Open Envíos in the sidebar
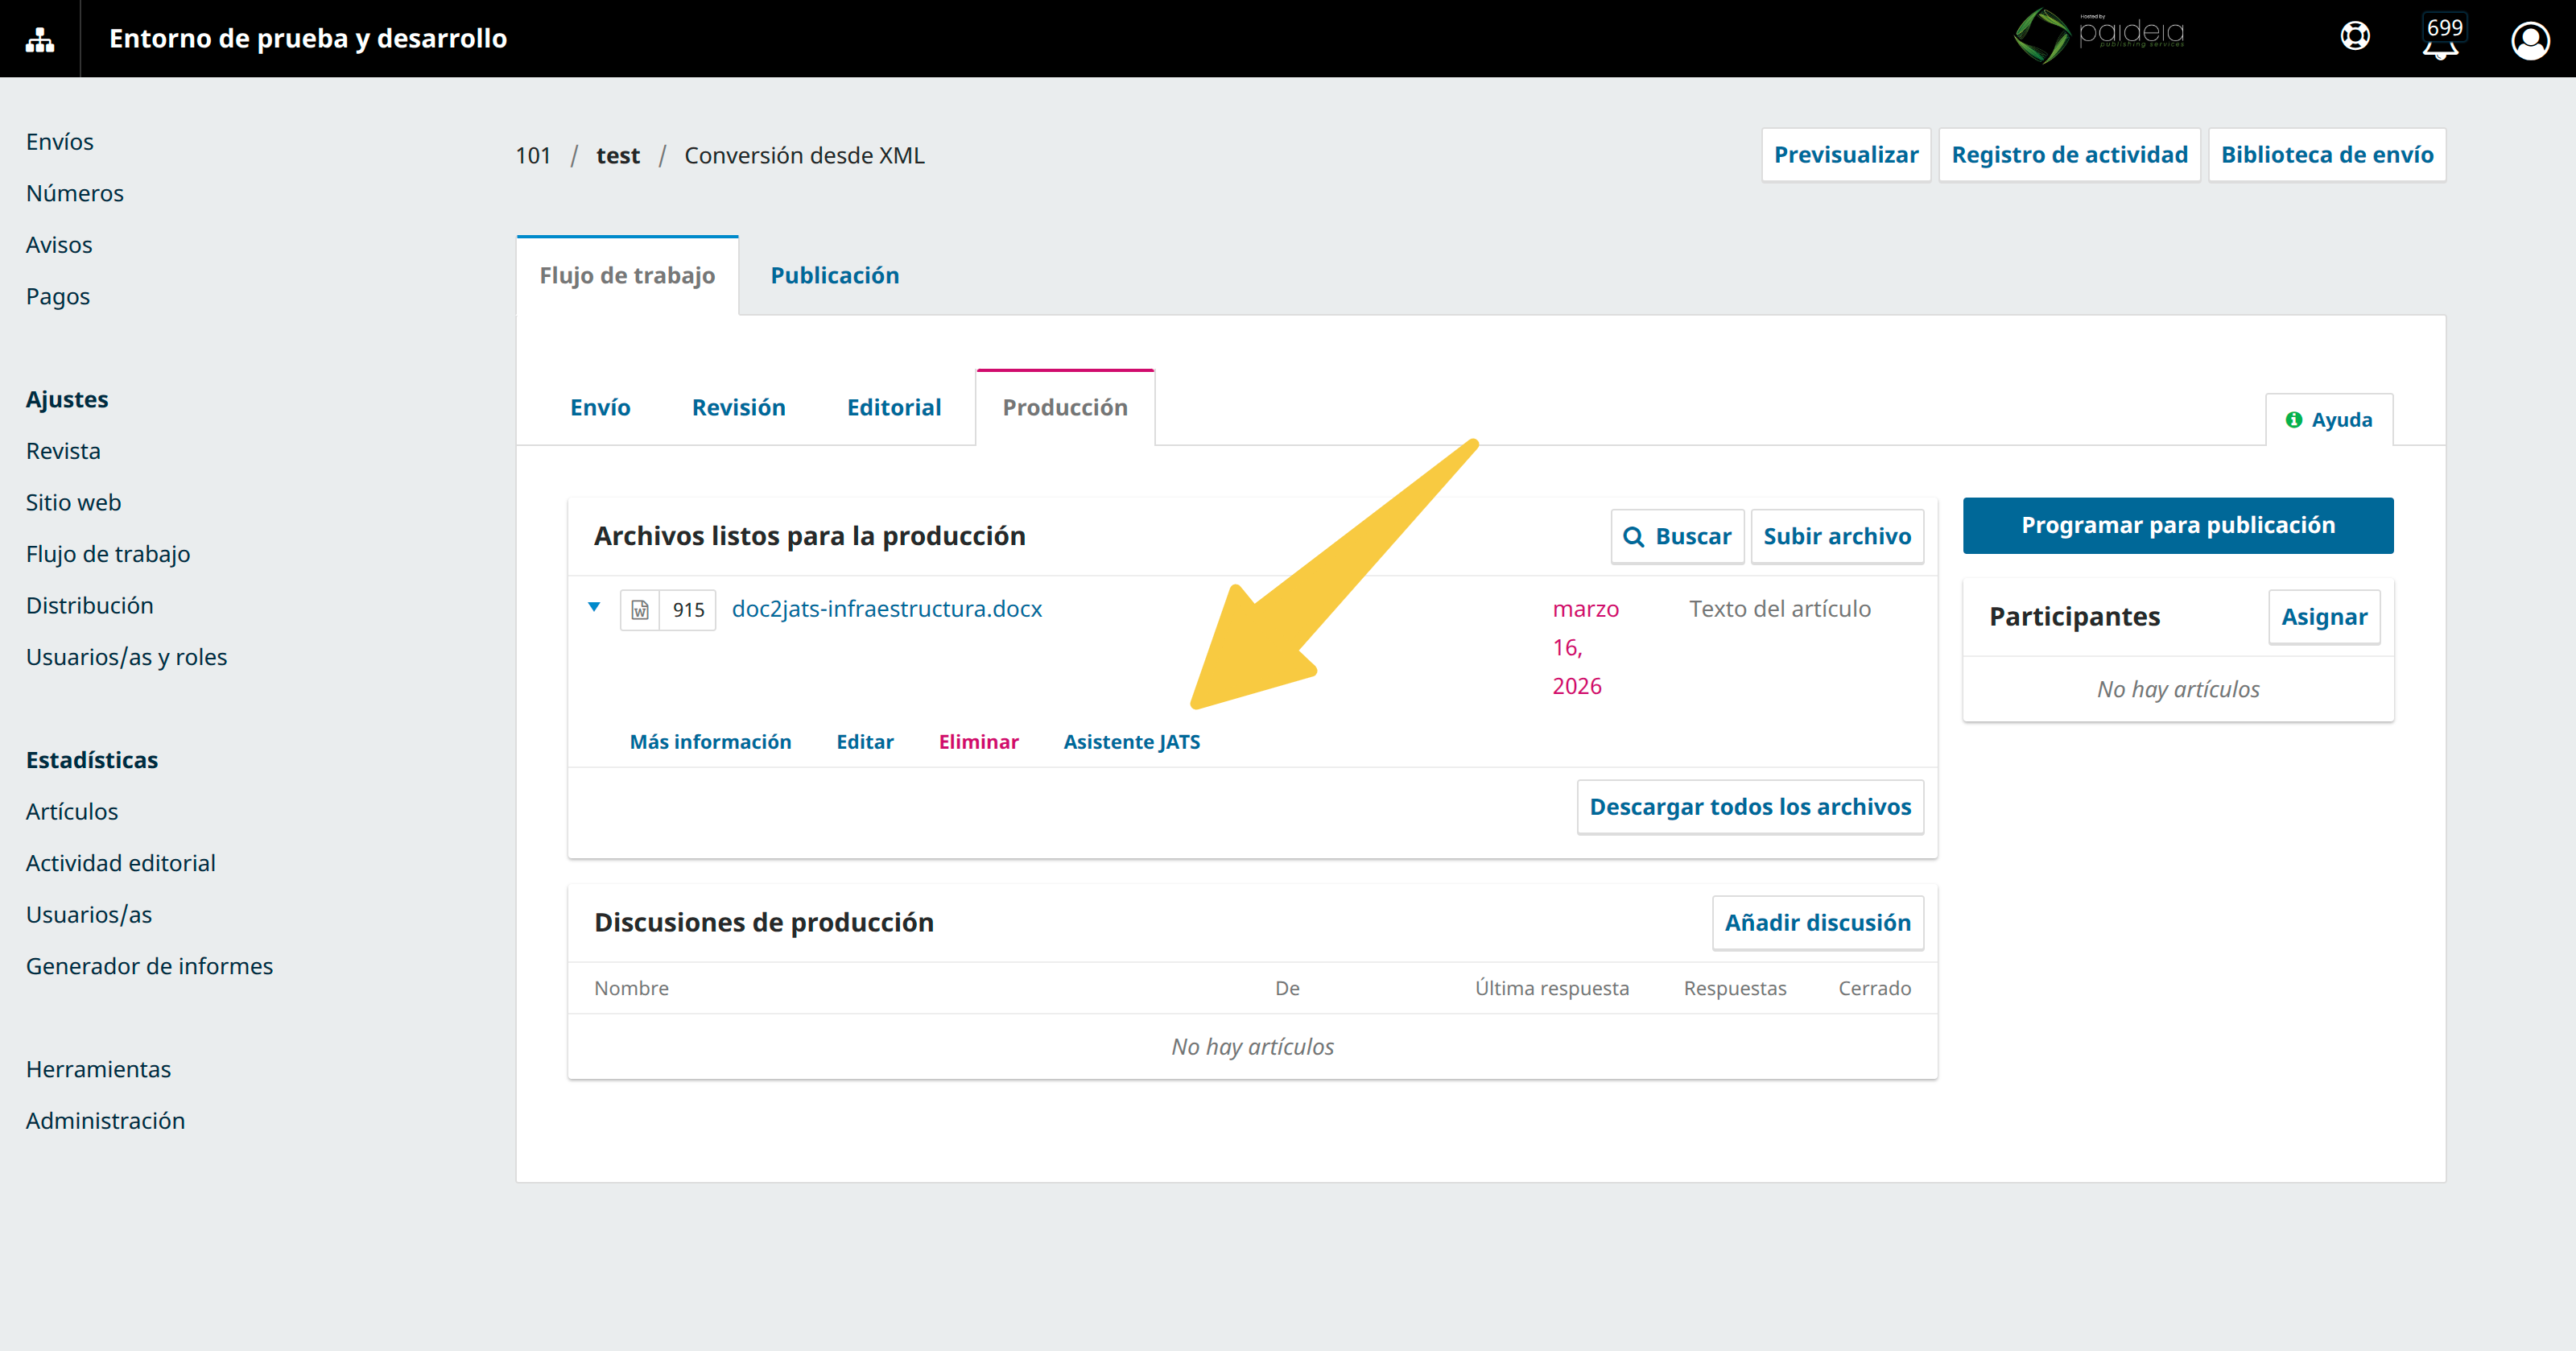2576x1351 pixels. (59, 142)
